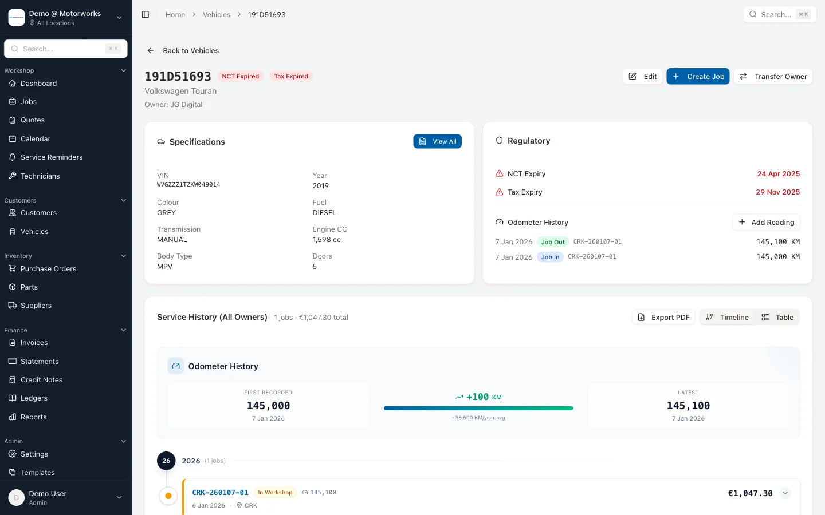
Task: Click the Transfer Owner button
Action: click(773, 77)
